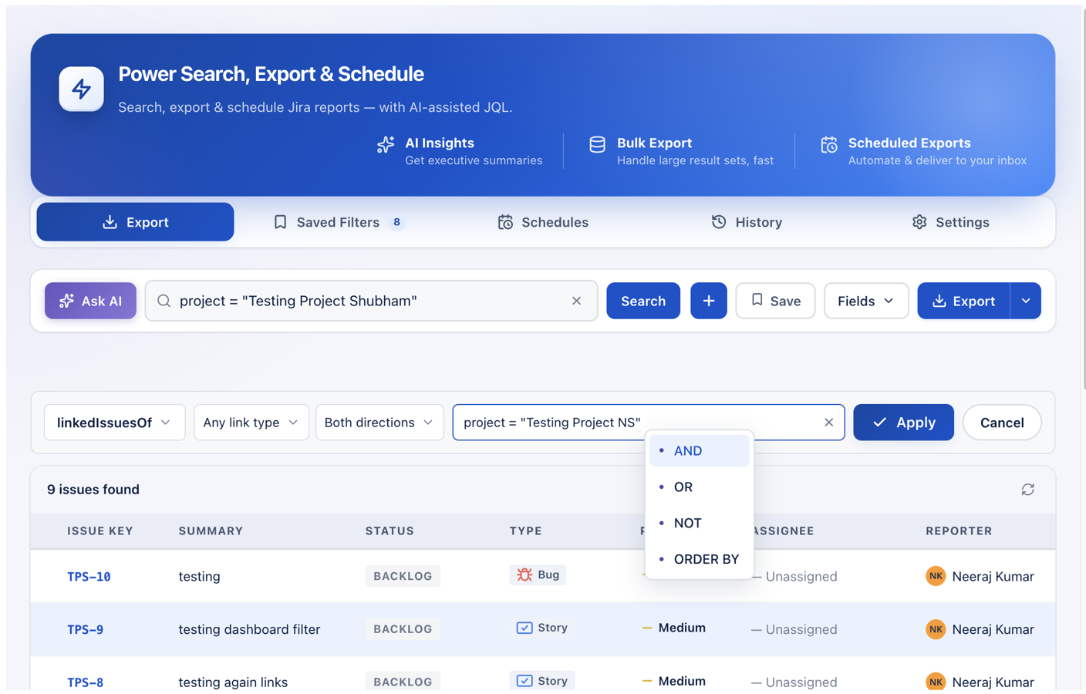Click the Bulk Export database icon
Image resolution: width=1086 pixels, height=694 pixels.
[x=597, y=144]
